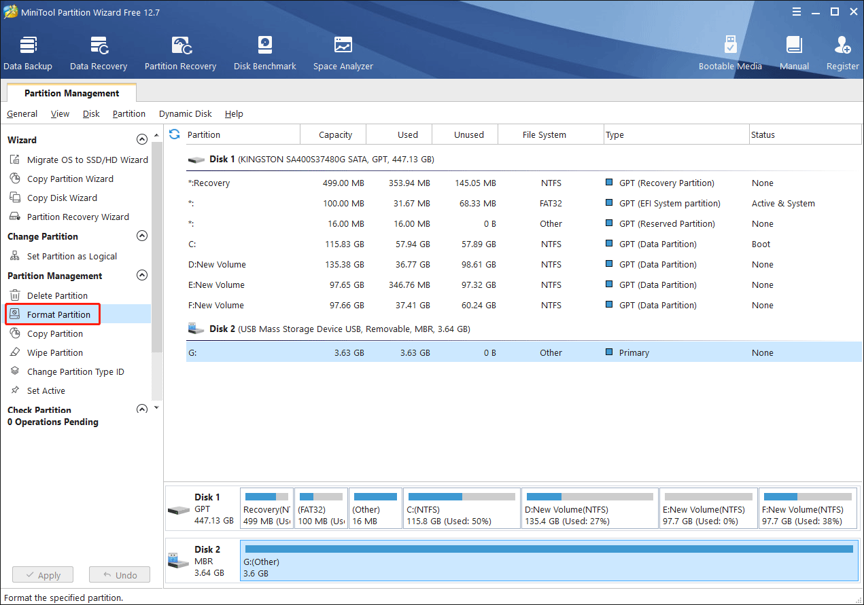Click the sidebar scroll down arrow

tap(157, 407)
